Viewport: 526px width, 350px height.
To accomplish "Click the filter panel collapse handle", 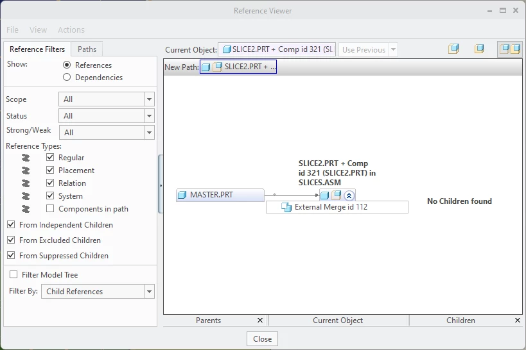I will point(161,185).
